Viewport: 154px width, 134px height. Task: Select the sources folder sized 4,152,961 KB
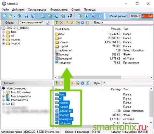pyautogui.click(x=64, y=42)
